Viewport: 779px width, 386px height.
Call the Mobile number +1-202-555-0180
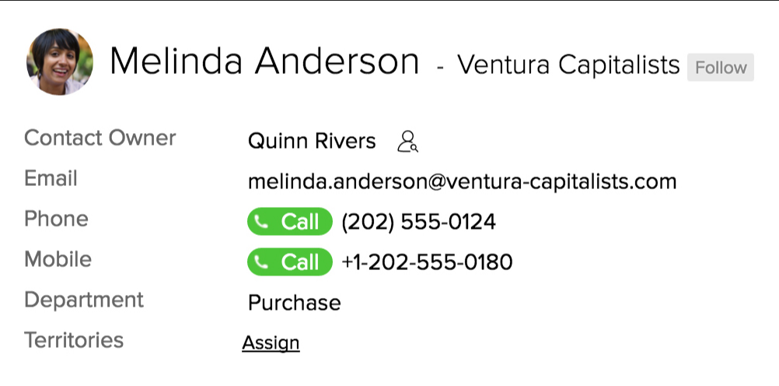pyautogui.click(x=290, y=262)
